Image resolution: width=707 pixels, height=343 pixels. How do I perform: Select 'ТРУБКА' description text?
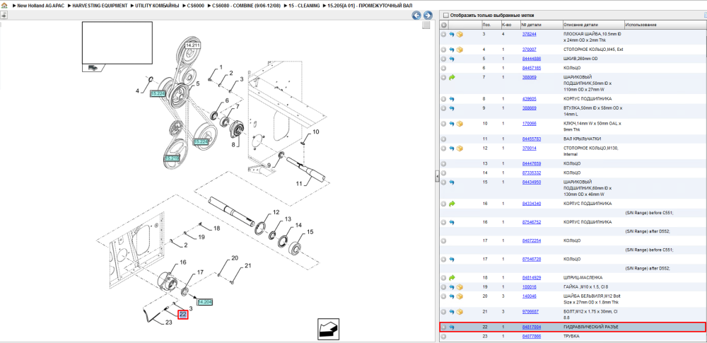point(572,337)
